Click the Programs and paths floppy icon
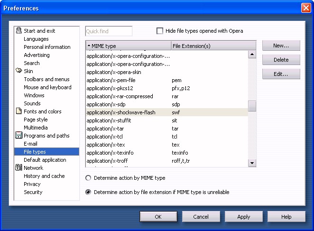Image resolution: width=314 pixels, height=231 pixels. pyautogui.click(x=18, y=135)
